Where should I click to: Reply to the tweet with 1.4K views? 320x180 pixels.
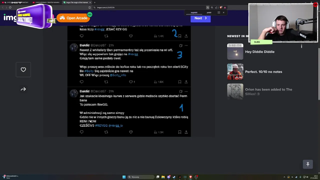pos(81,36)
